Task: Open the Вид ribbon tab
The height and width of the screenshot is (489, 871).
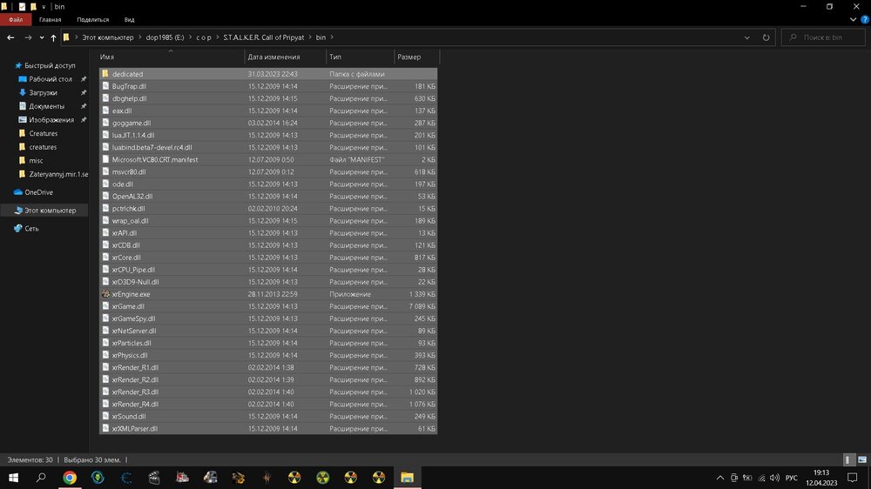Action: click(x=129, y=19)
